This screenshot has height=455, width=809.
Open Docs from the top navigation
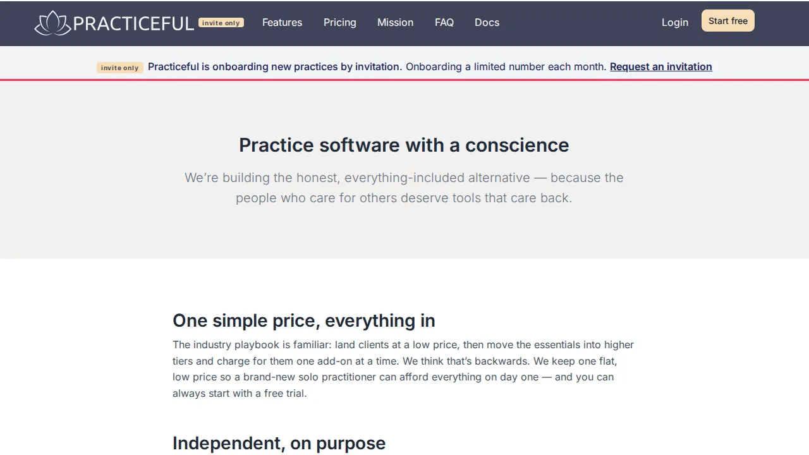[x=487, y=22]
